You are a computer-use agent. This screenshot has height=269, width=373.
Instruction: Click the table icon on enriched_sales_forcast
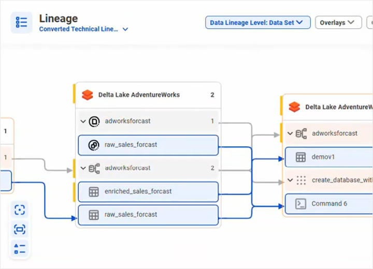[94, 192]
